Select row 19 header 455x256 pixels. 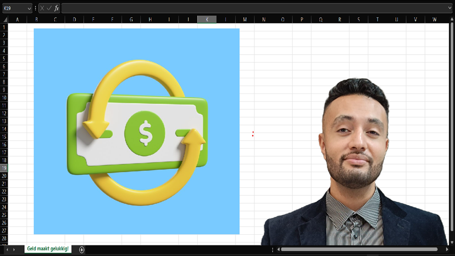point(4,168)
